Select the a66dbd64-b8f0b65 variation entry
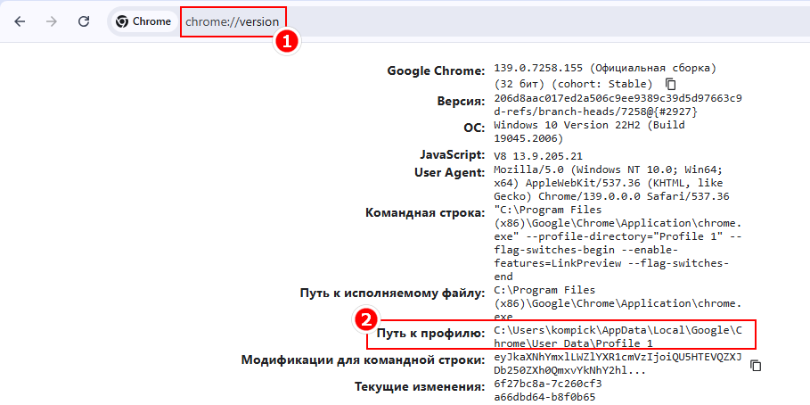The image size is (810, 405). coord(544,397)
